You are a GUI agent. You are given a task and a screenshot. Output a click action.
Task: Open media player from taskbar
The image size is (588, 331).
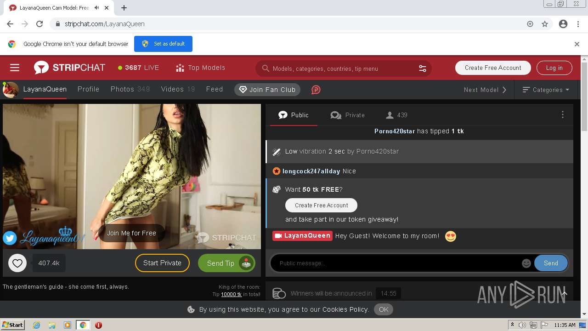[68, 325]
